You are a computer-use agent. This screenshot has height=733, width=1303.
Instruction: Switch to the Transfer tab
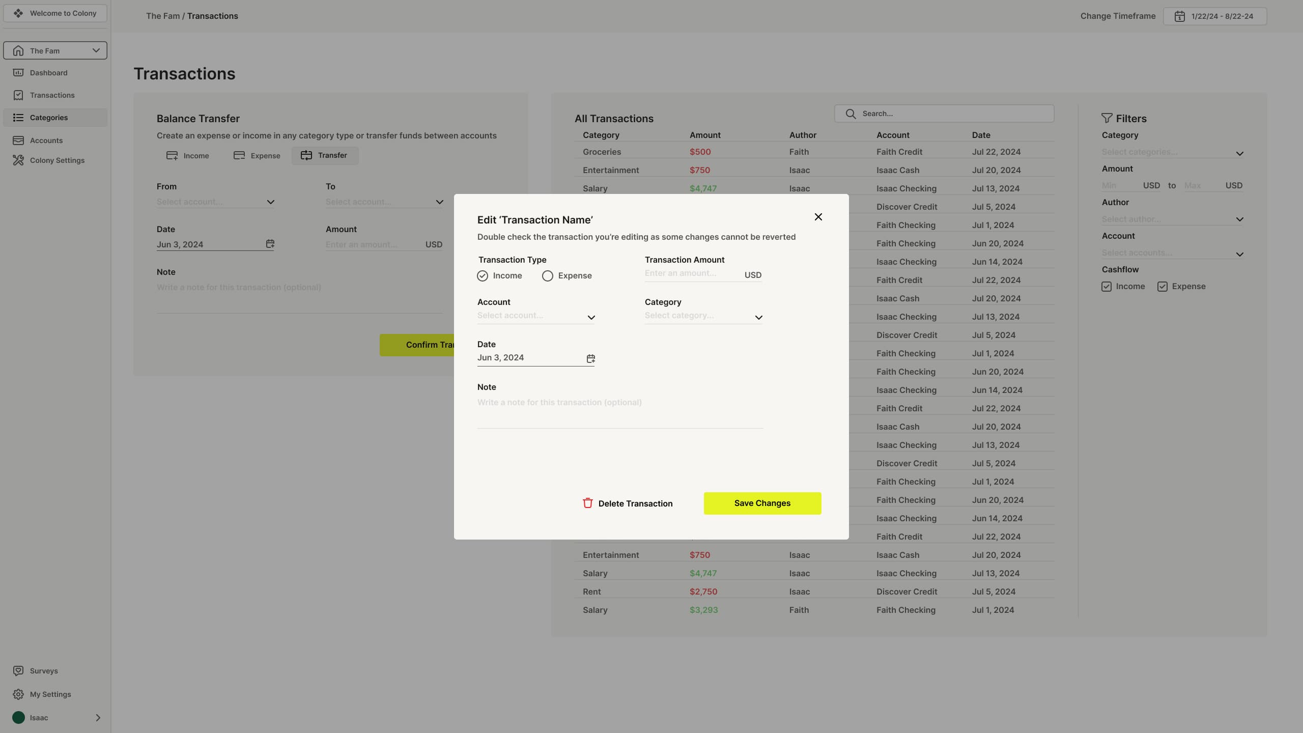coord(325,155)
